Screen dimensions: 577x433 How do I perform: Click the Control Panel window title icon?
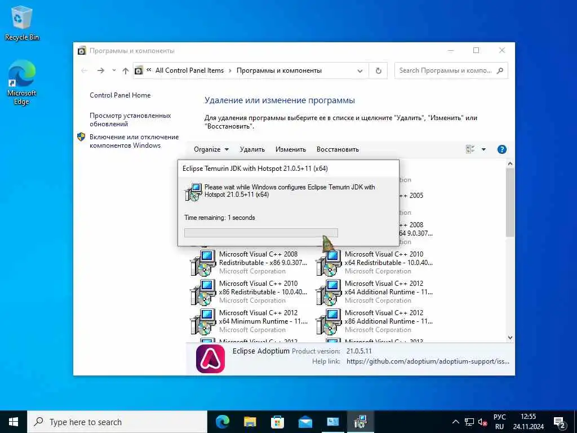[82, 50]
